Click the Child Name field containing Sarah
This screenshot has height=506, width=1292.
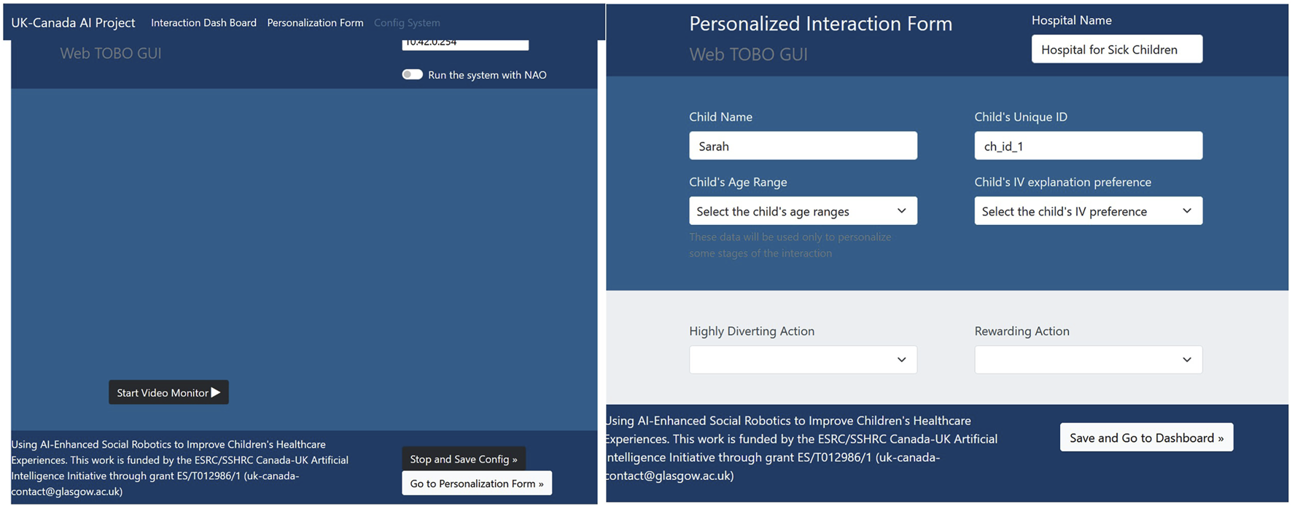click(802, 146)
